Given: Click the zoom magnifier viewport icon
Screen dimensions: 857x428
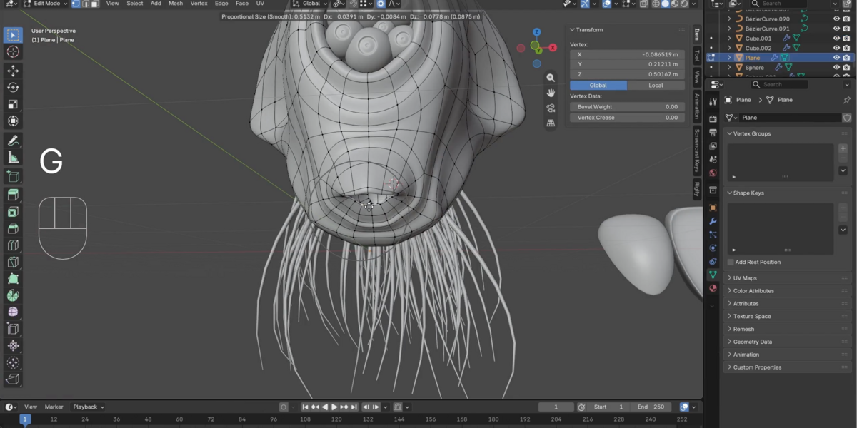Looking at the screenshot, I should point(551,78).
